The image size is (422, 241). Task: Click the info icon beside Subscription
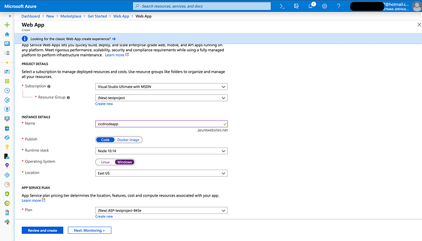coord(49,87)
